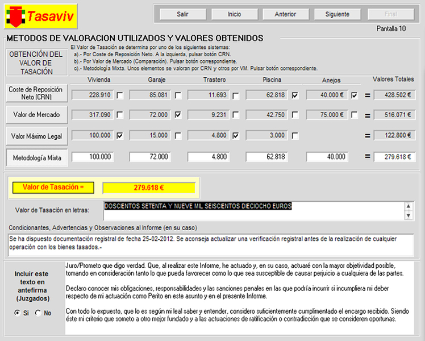Check Valor de Mercado checkbox for Piscina 42.750
Viewport: 425px width, 341px height.
[x=295, y=115]
